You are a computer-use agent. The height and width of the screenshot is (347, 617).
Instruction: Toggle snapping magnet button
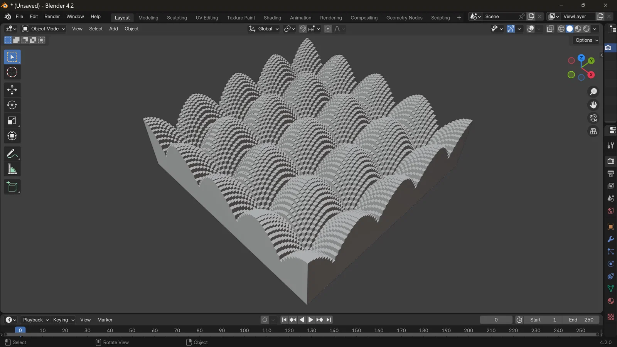pos(303,29)
